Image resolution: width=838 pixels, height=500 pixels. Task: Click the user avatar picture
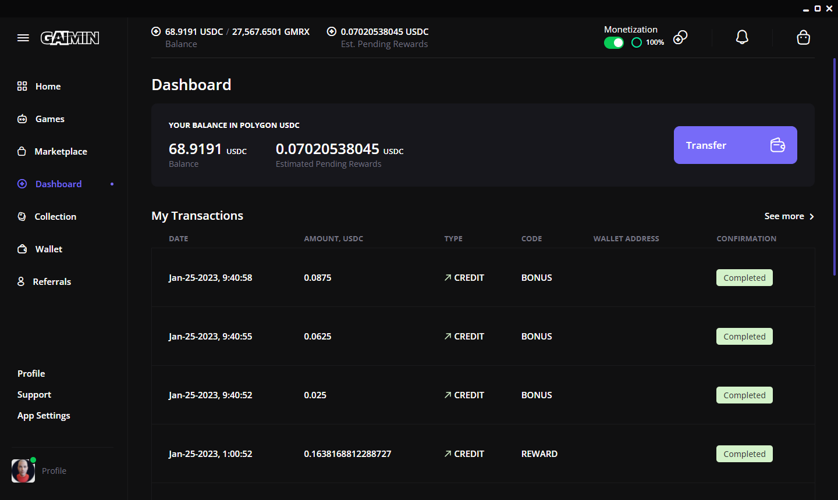tap(23, 471)
